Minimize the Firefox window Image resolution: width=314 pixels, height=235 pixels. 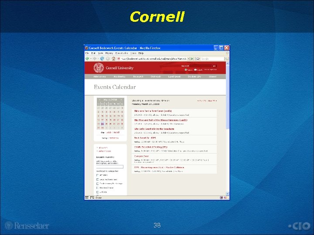[x=216, y=48]
